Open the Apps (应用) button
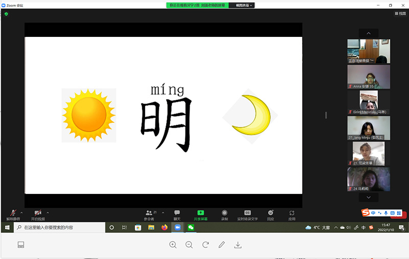Image resolution: width=409 pixels, height=259 pixels. click(x=292, y=214)
